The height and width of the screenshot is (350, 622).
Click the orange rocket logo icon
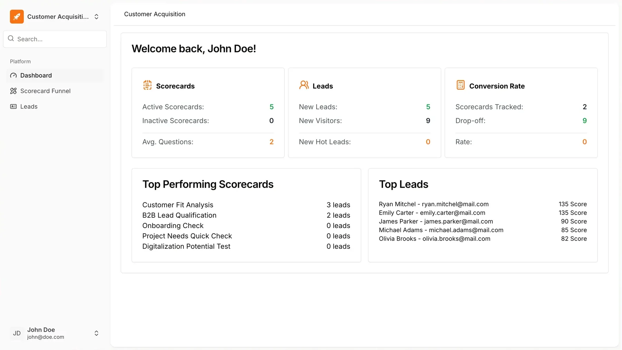17,17
